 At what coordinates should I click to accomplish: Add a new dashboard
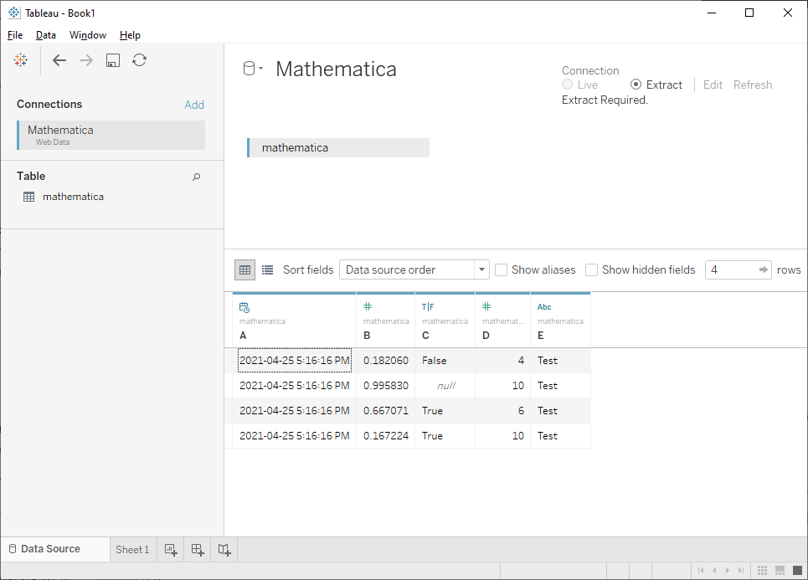198,550
